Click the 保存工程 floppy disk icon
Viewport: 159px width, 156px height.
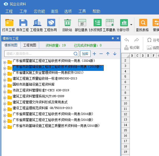23,23
